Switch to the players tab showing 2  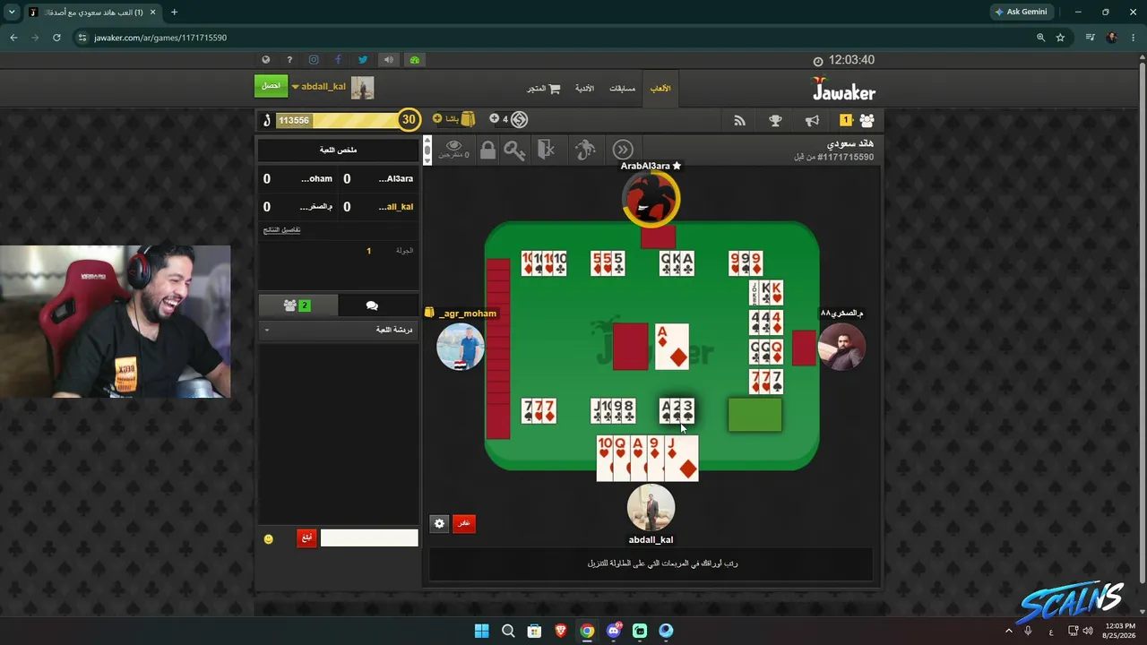click(298, 305)
